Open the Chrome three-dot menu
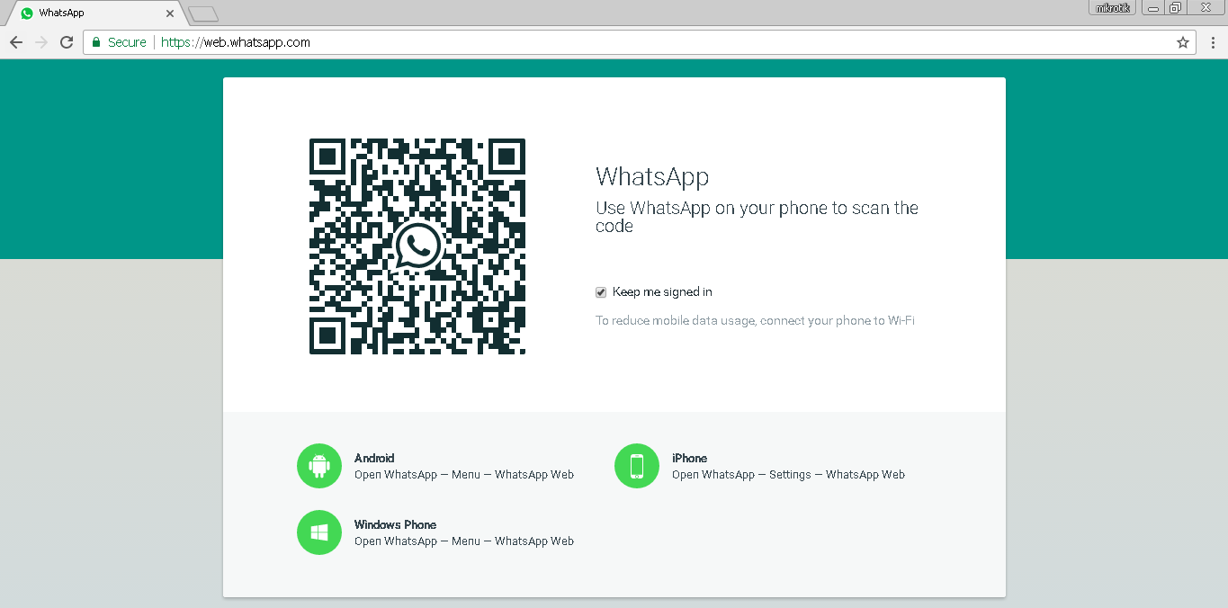 pos(1212,42)
